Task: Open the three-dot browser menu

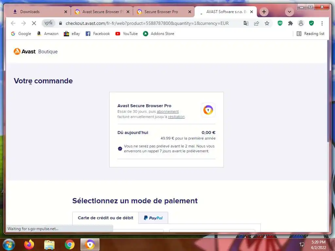Action: click(x=322, y=23)
